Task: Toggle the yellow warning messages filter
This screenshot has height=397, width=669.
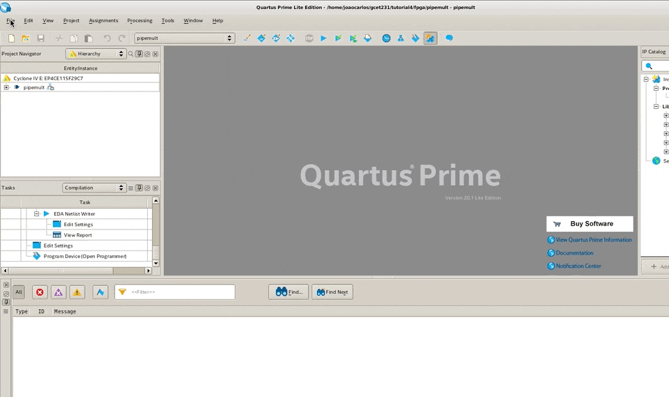Action: click(77, 292)
